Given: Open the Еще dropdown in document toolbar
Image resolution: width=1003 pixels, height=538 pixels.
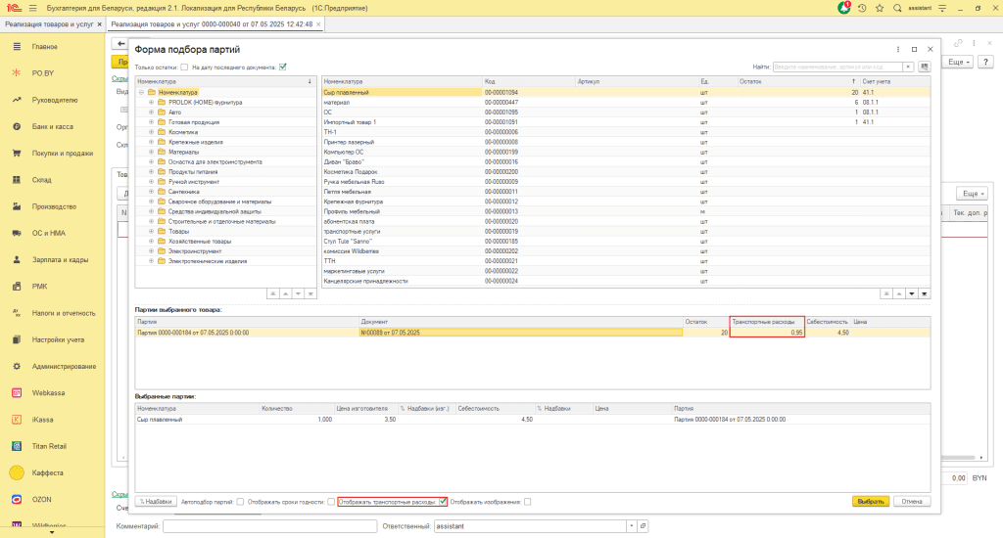Looking at the screenshot, I should click(959, 62).
